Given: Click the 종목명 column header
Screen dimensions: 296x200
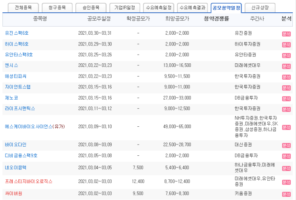Looking at the screenshot, I should (x=40, y=18).
